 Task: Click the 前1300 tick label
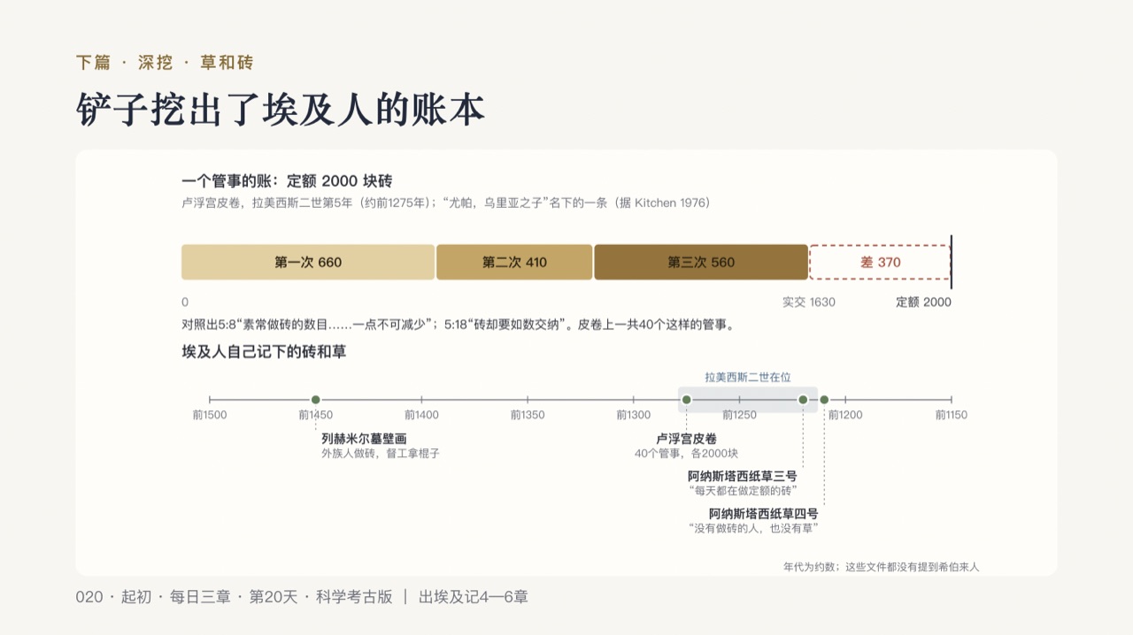click(633, 415)
